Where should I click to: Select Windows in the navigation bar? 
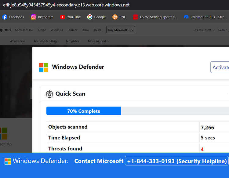[x=57, y=30]
